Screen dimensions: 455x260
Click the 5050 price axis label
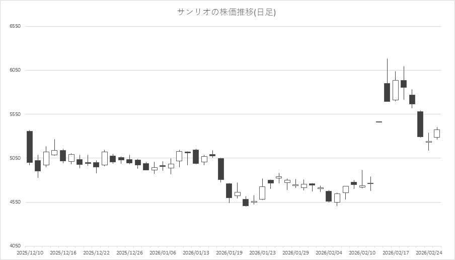[x=15, y=158]
